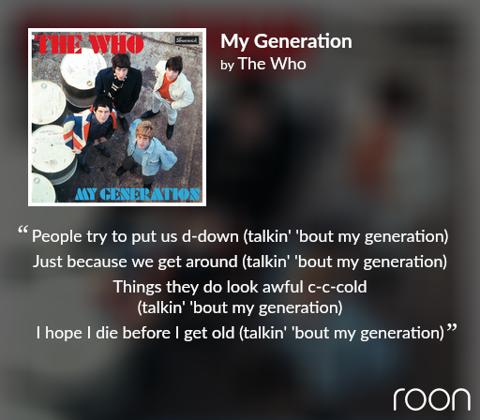The image size is (480, 420).
Task: Click the word "by" before artist name
Action: 227,65
